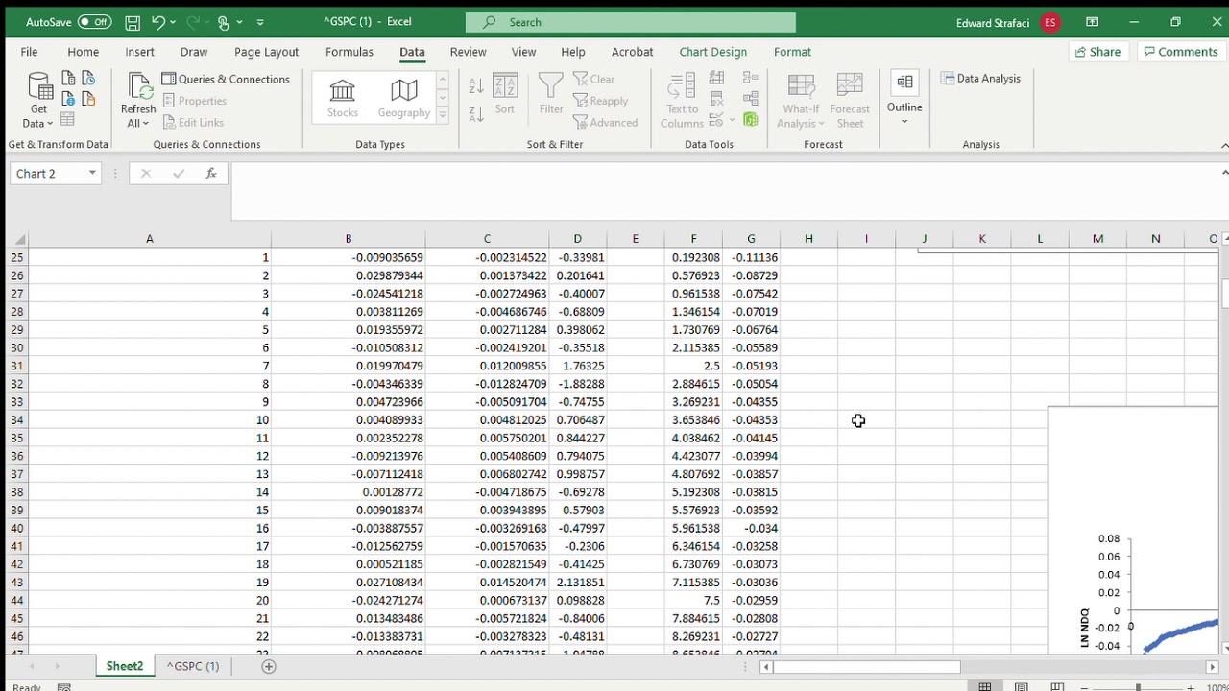Click the Flash Fill icon
Image resolution: width=1229 pixels, height=691 pixels.
tap(716, 78)
